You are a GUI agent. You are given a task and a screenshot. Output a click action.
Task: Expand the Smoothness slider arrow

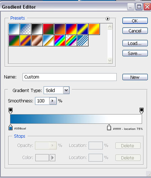point(52,101)
